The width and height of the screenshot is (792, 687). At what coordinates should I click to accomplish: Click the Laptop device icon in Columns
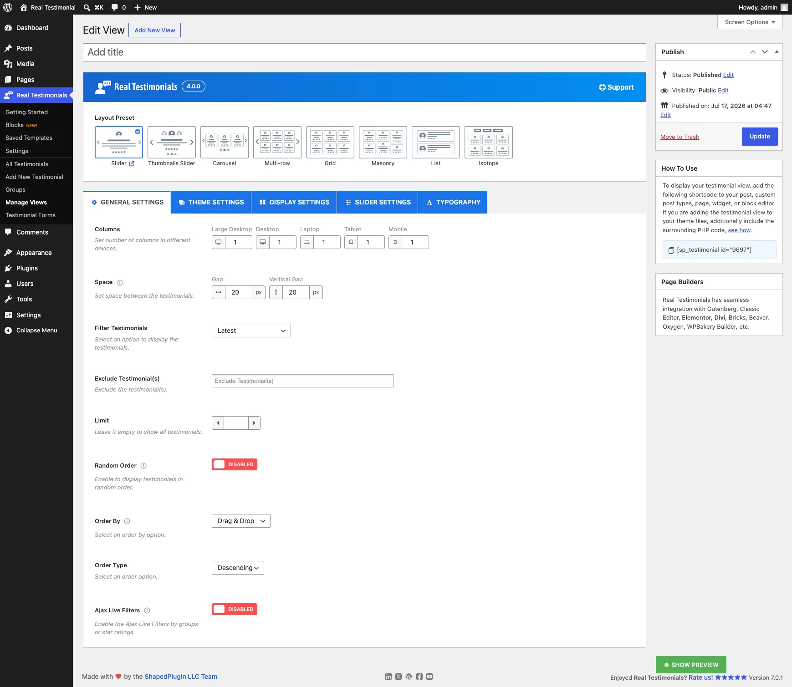307,242
